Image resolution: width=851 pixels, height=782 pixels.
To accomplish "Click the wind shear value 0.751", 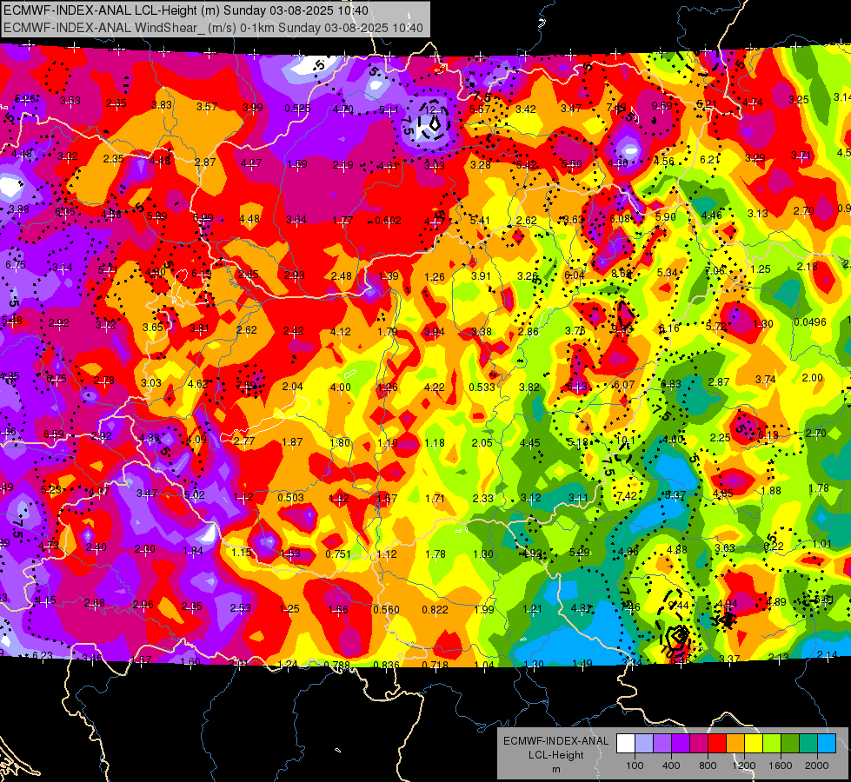I will [x=338, y=554].
